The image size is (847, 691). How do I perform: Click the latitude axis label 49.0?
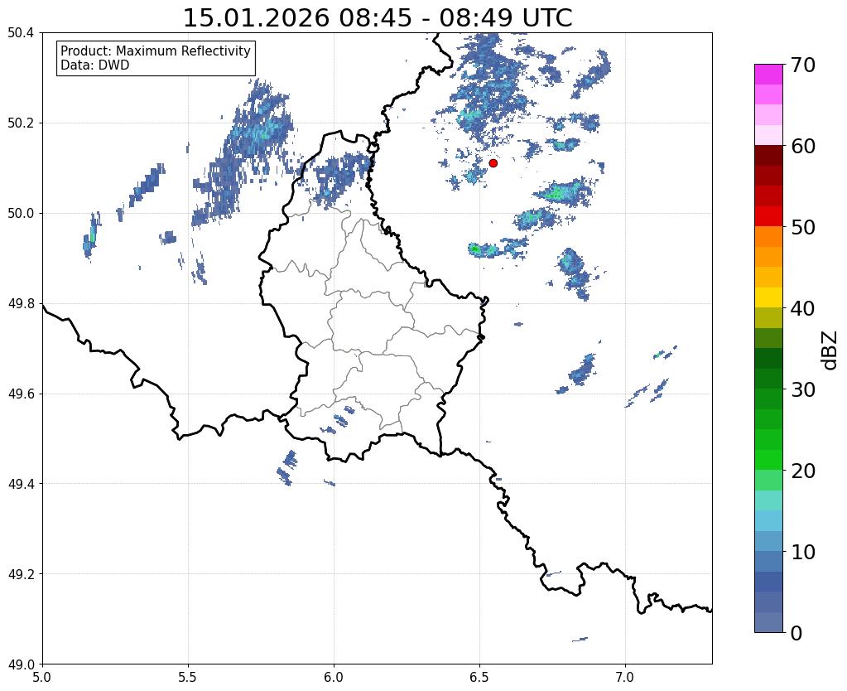[x=21, y=664]
